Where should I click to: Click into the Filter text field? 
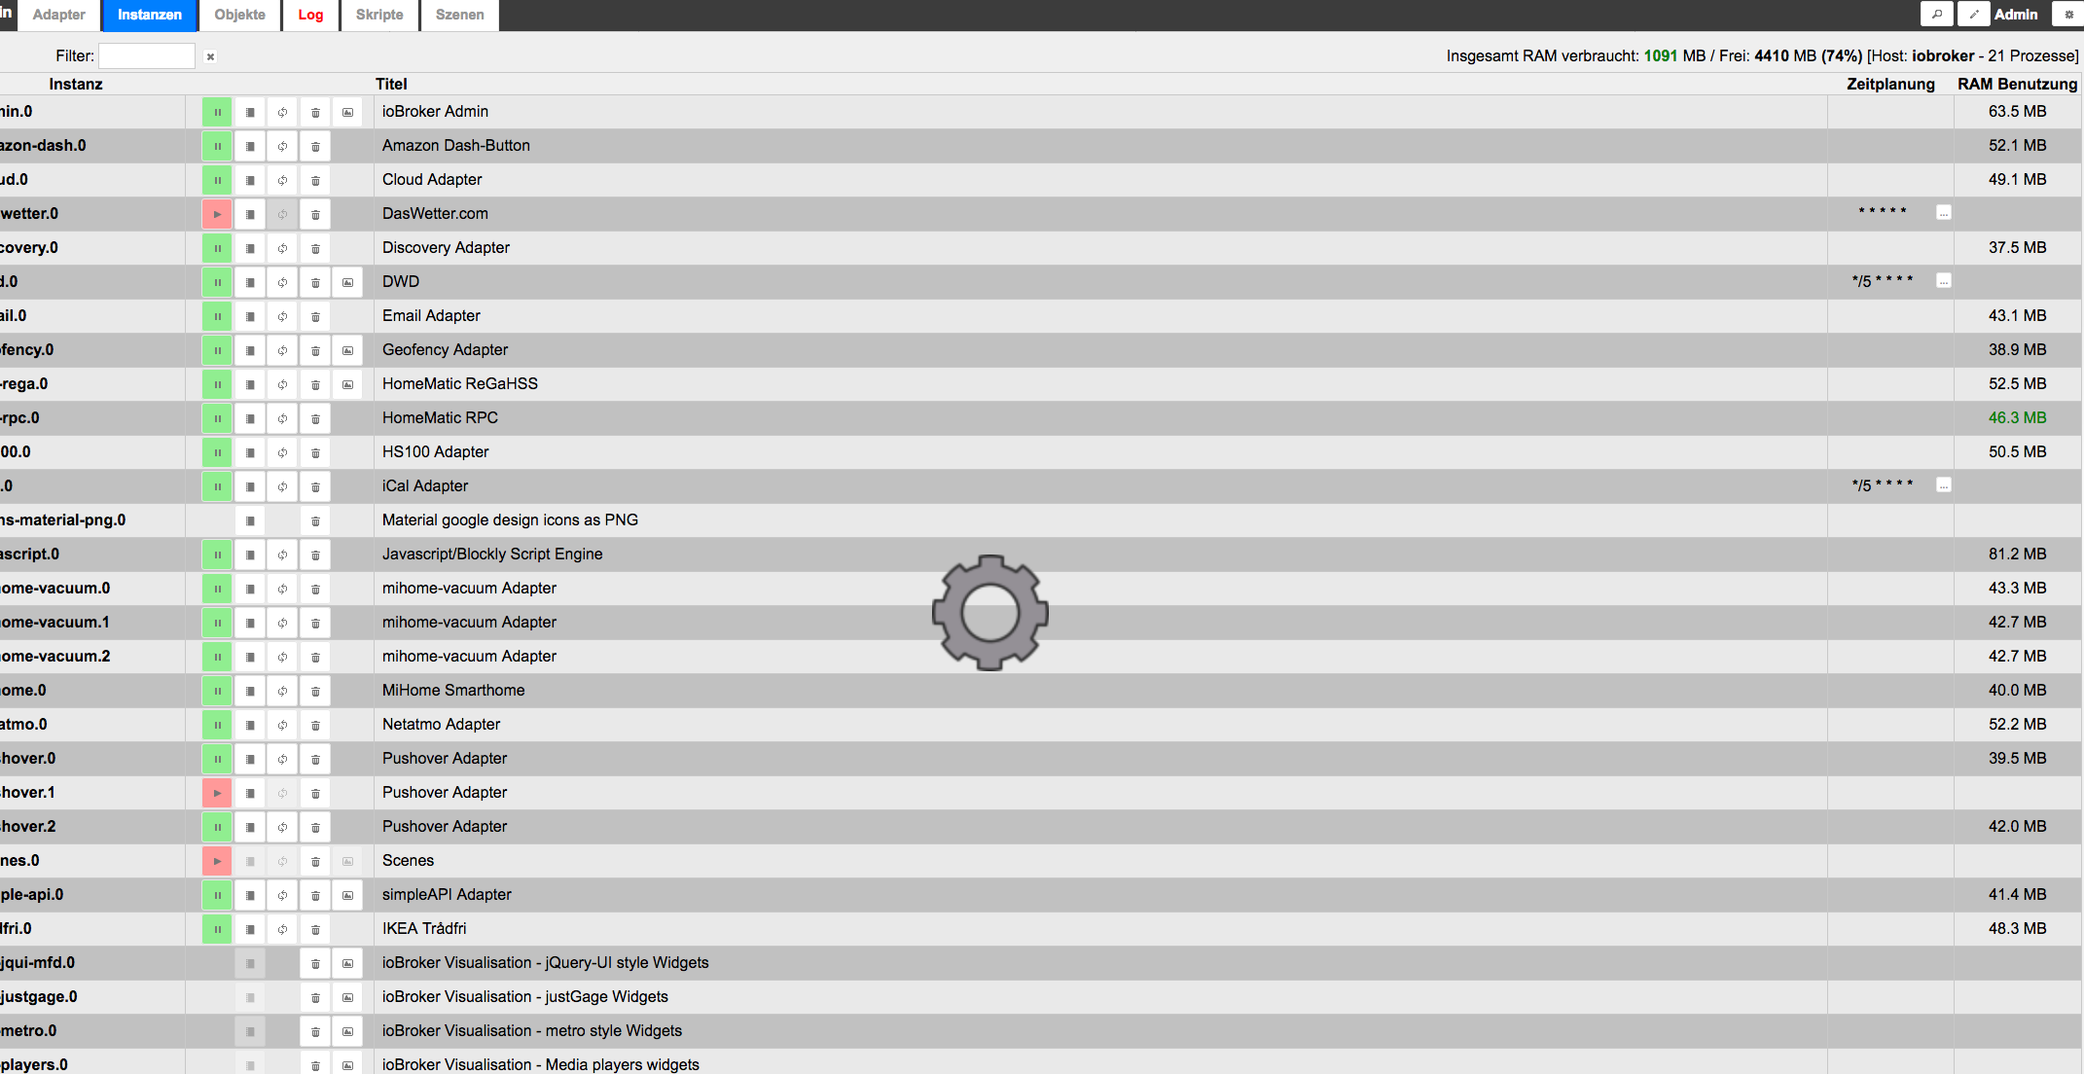pyautogui.click(x=147, y=56)
